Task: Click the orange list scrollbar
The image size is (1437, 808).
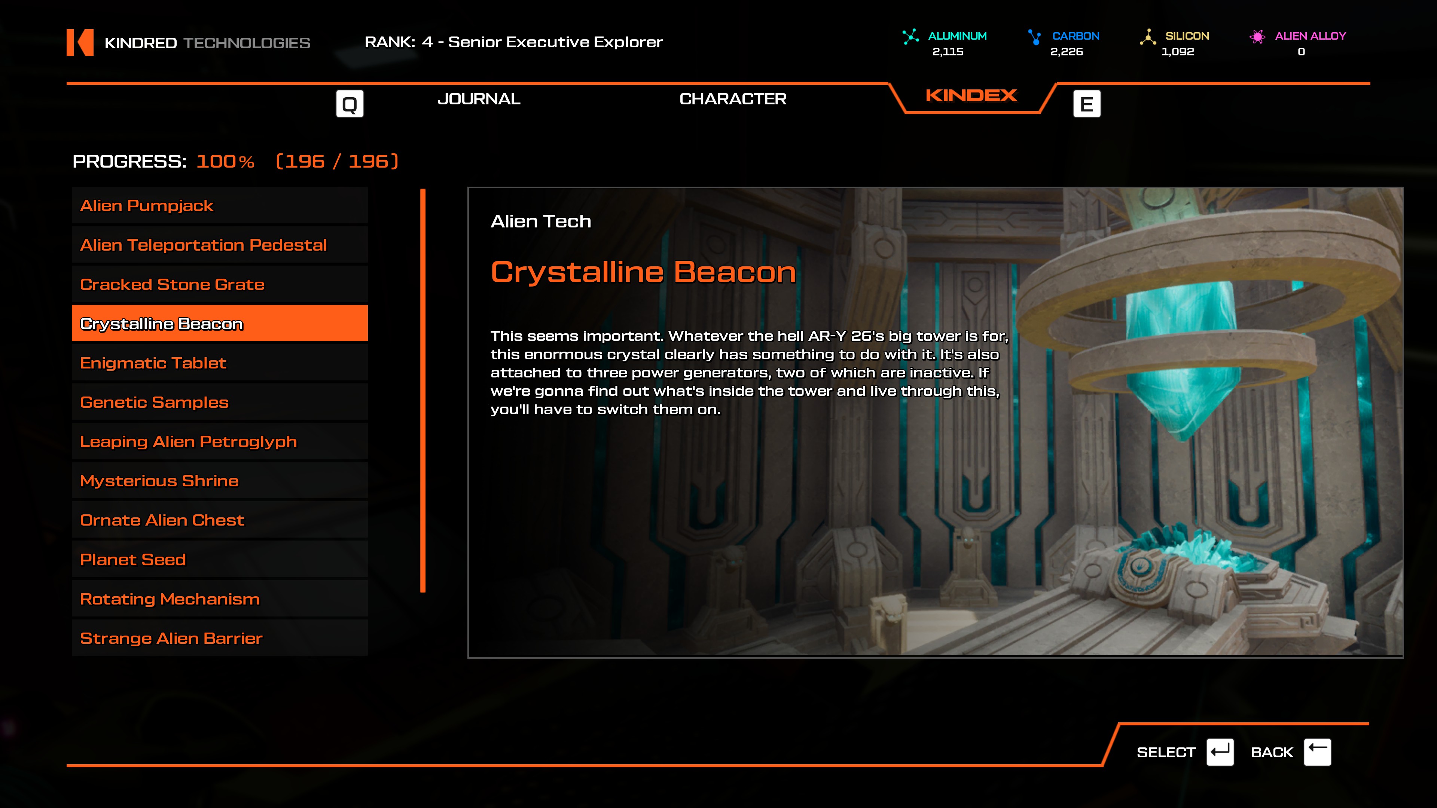Action: 423,390
